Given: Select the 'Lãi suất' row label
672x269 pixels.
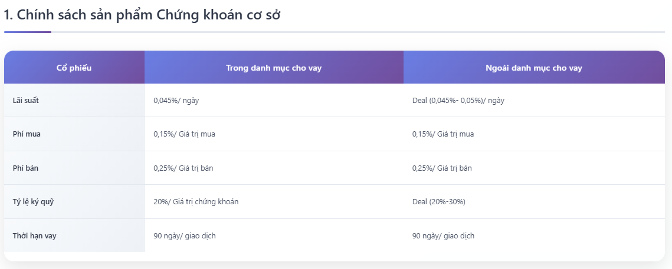Looking at the screenshot, I should click(x=26, y=100).
